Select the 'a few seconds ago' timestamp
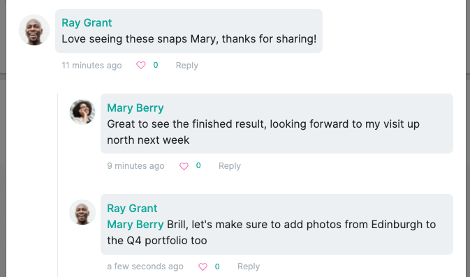 [145, 267]
